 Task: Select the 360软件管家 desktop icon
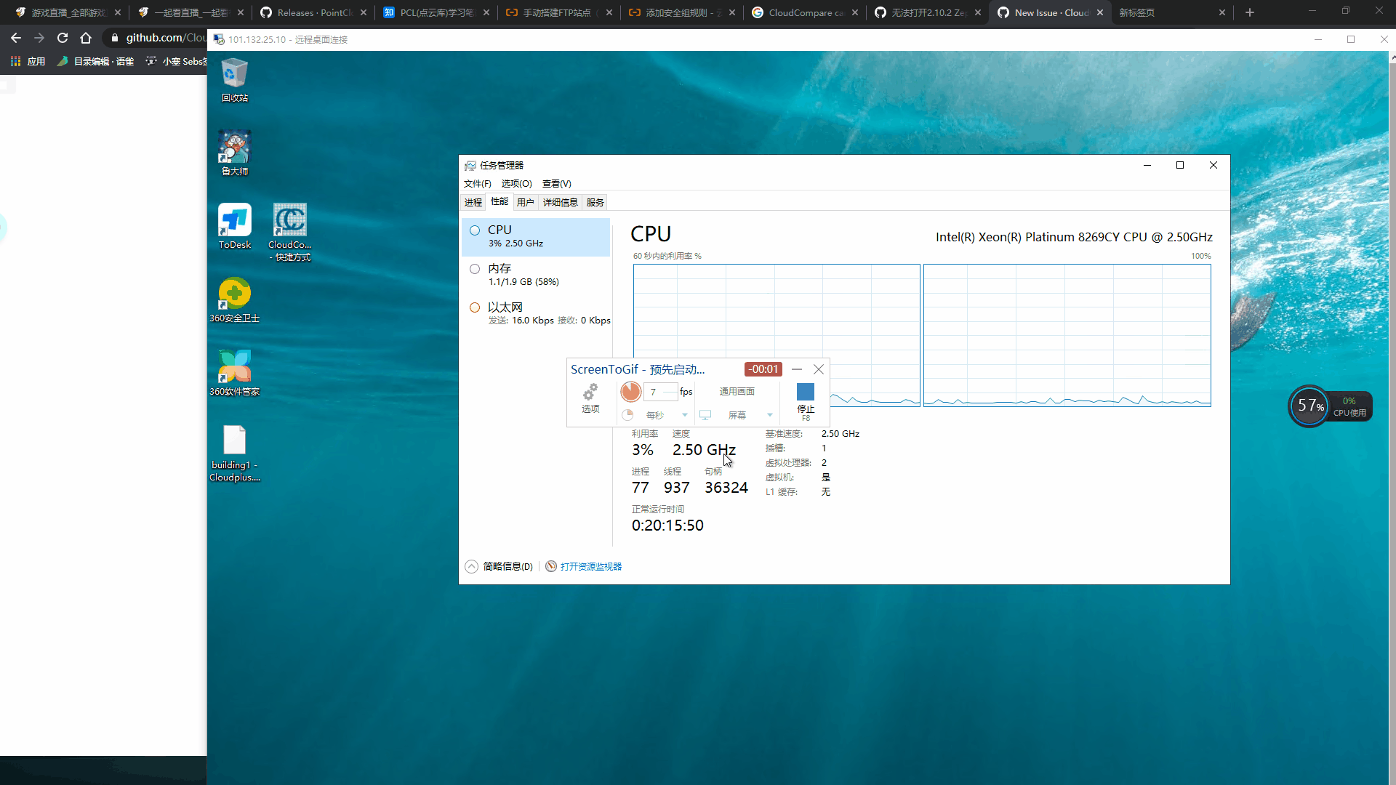click(x=234, y=374)
